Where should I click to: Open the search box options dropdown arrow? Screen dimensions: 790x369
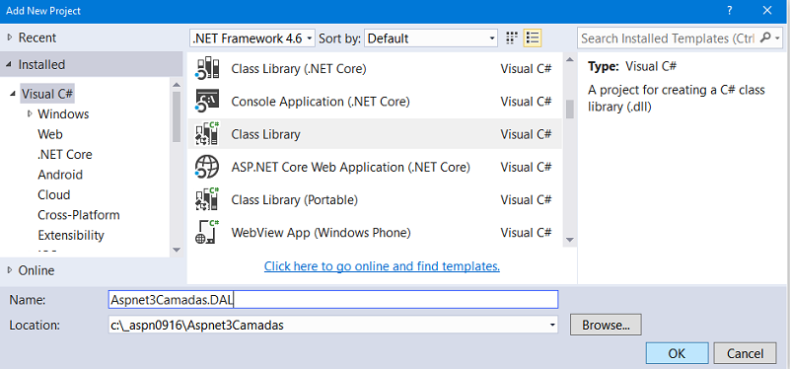(x=778, y=37)
